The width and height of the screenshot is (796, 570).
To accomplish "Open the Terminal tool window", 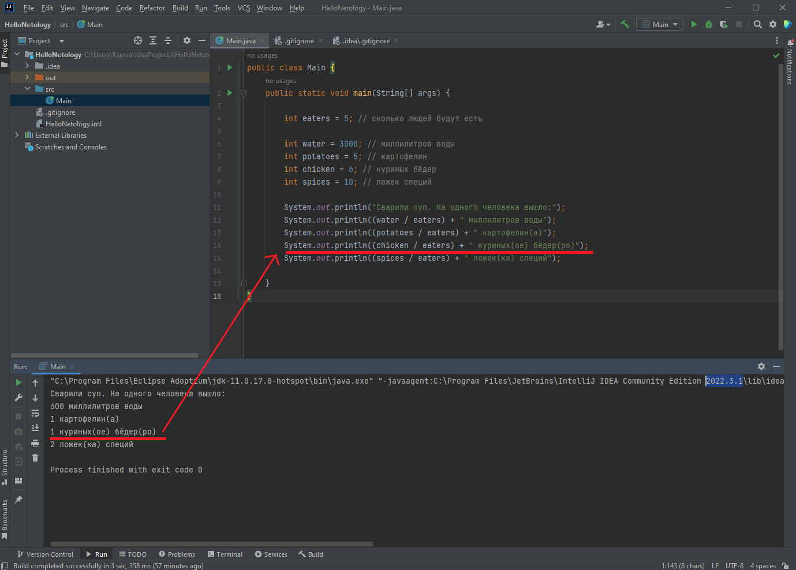I will coord(225,554).
